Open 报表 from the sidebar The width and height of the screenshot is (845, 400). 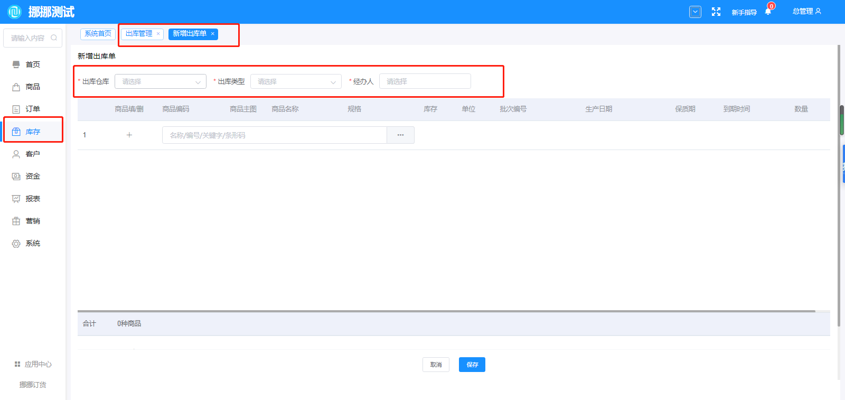point(33,199)
